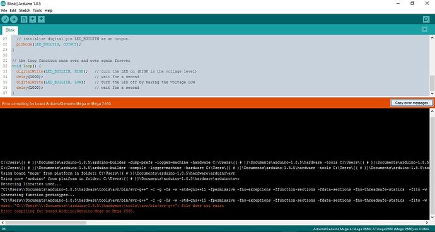Click the Copy error messages button
This screenshot has height=232, width=435.
[x=412, y=103]
